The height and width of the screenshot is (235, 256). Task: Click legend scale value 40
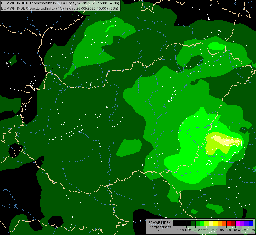(235, 230)
